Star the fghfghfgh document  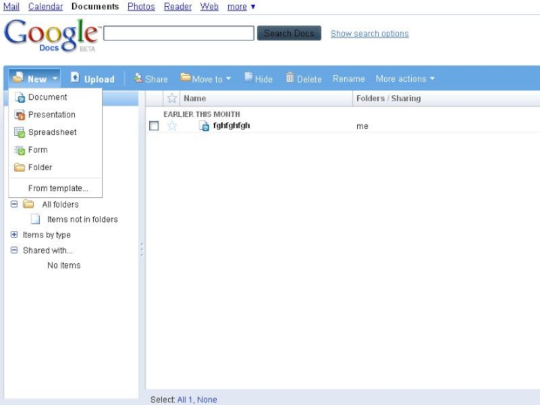coord(172,126)
